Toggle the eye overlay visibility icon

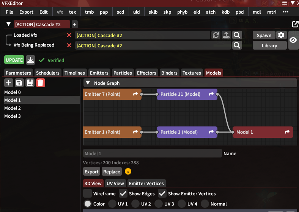tap(293, 40)
